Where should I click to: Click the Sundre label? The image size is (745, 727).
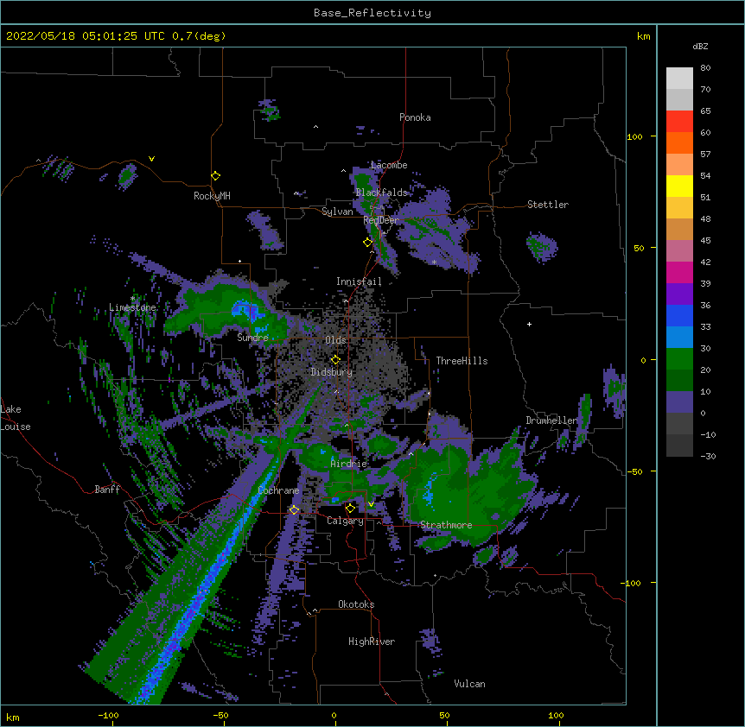point(252,338)
